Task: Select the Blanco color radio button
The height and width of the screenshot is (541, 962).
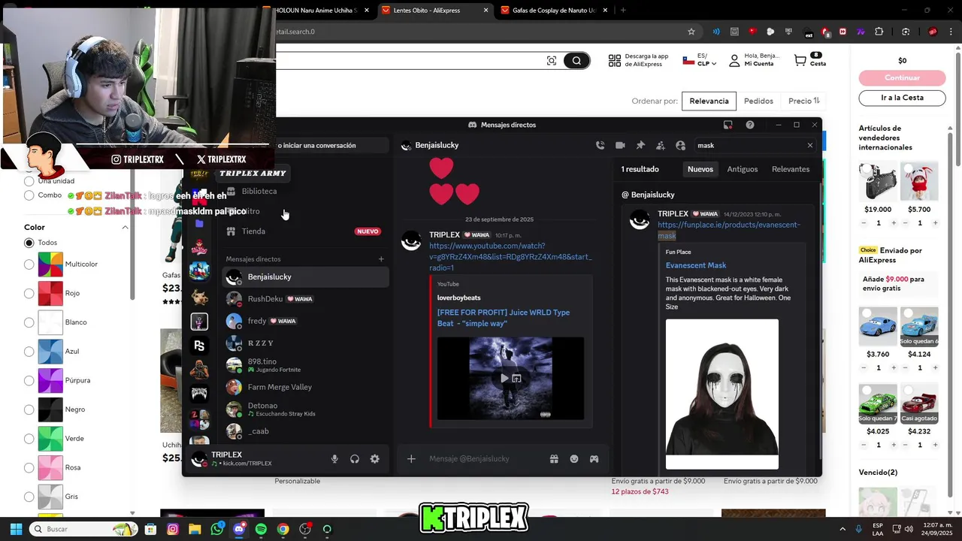Action: click(x=29, y=322)
